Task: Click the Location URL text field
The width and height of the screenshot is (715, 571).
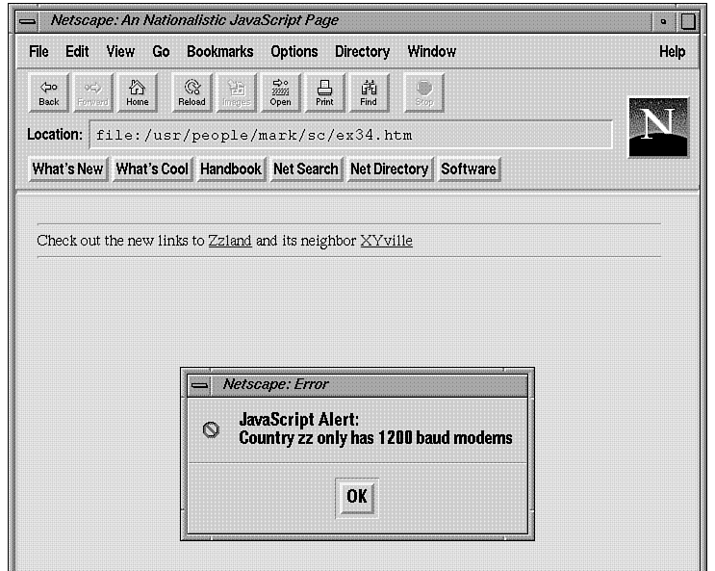Action: click(x=350, y=136)
